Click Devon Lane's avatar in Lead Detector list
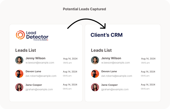This screenshot has width=170, height=109. (x=19, y=74)
